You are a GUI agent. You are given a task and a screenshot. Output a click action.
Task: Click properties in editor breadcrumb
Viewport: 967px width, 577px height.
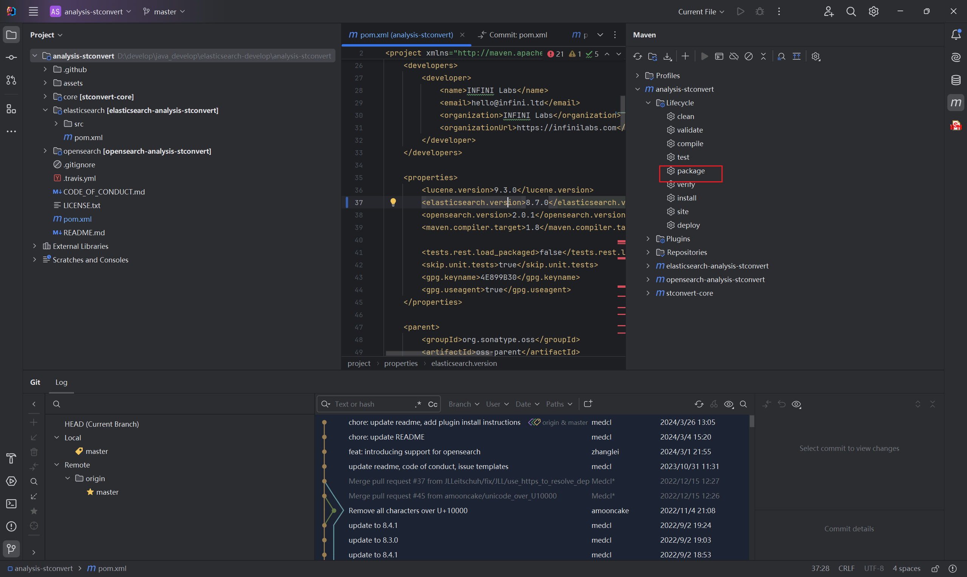point(401,363)
